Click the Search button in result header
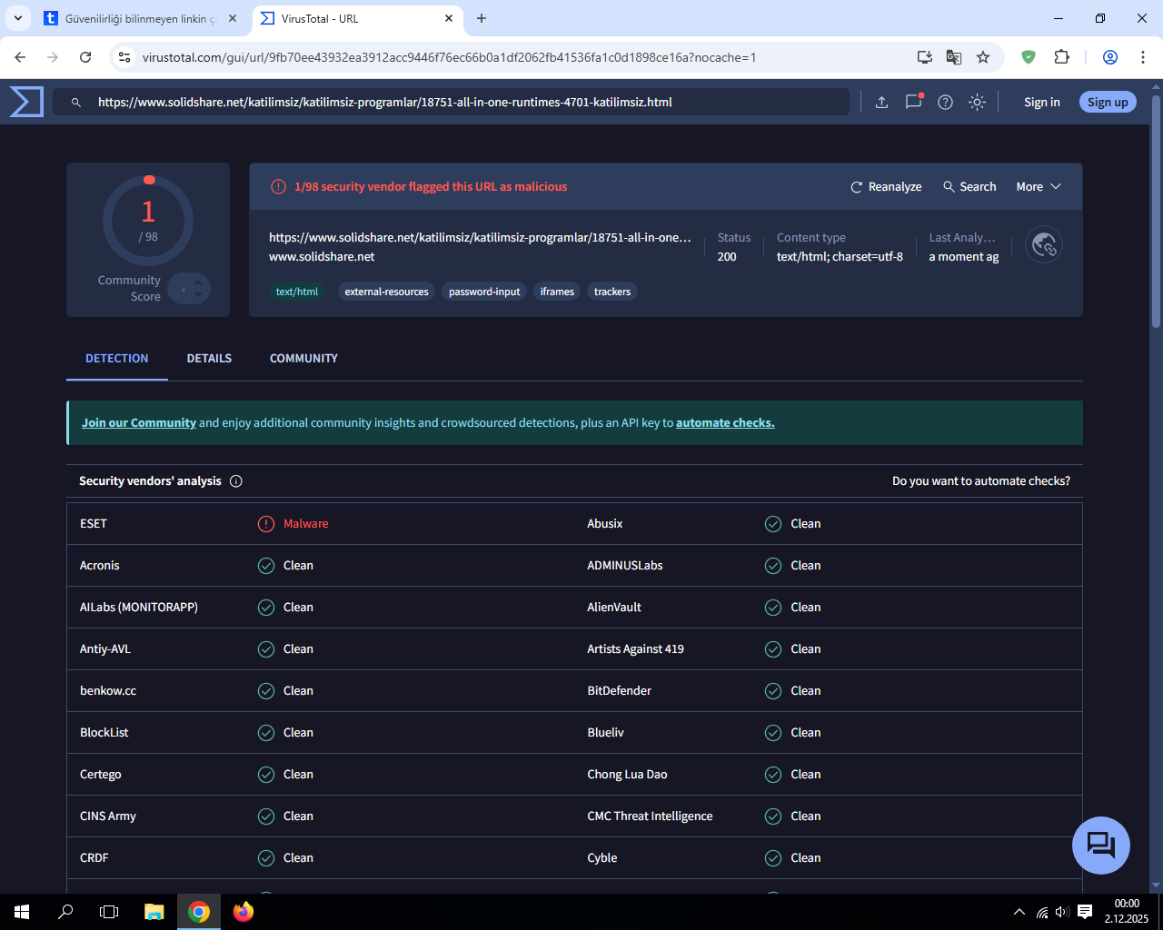This screenshot has width=1163, height=930. click(969, 187)
